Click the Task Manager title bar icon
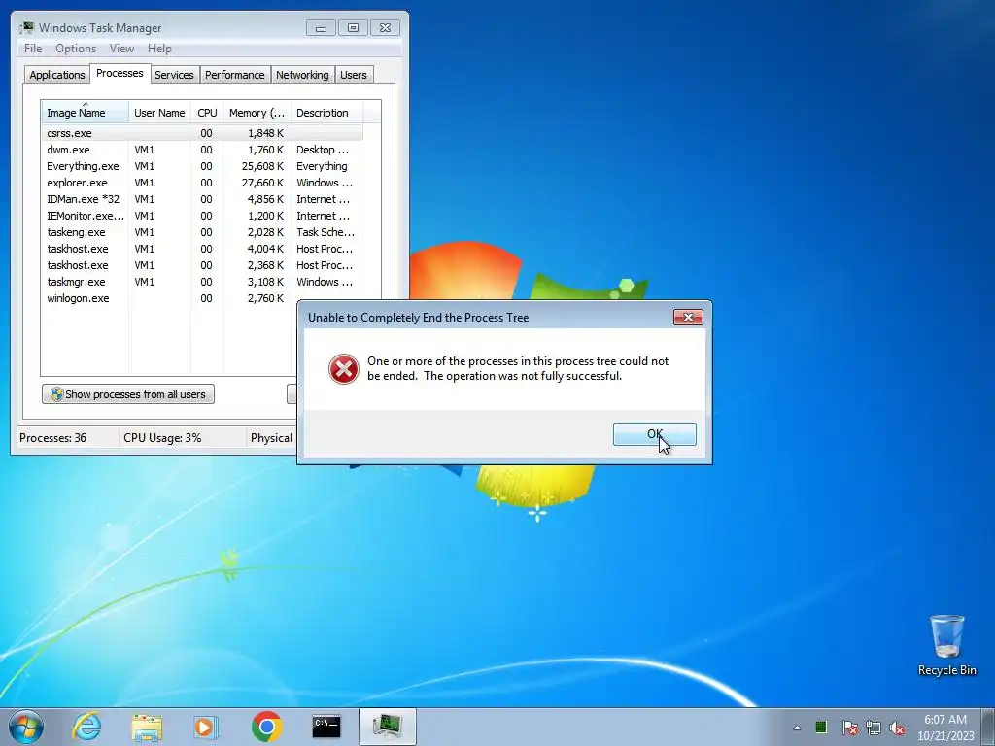This screenshot has height=746, width=995. click(26, 27)
